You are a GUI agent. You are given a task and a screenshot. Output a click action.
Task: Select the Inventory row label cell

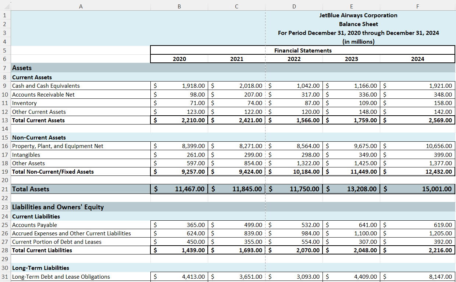[24, 103]
